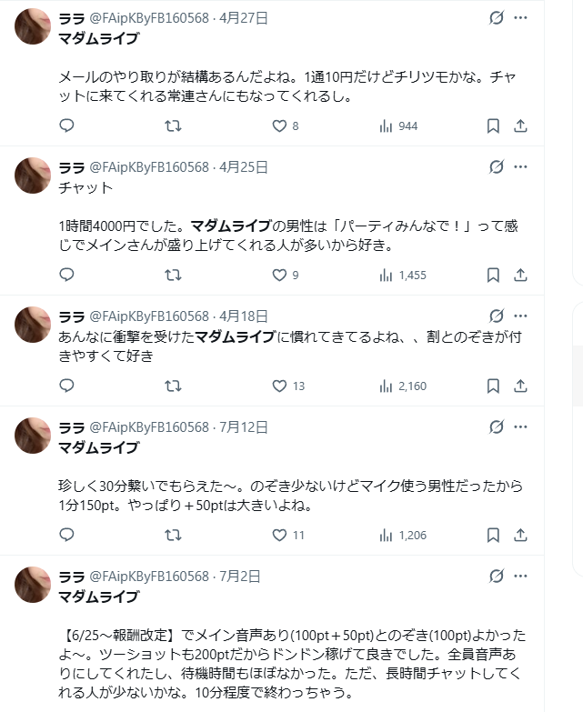Open more options on April 25 post

520,166
